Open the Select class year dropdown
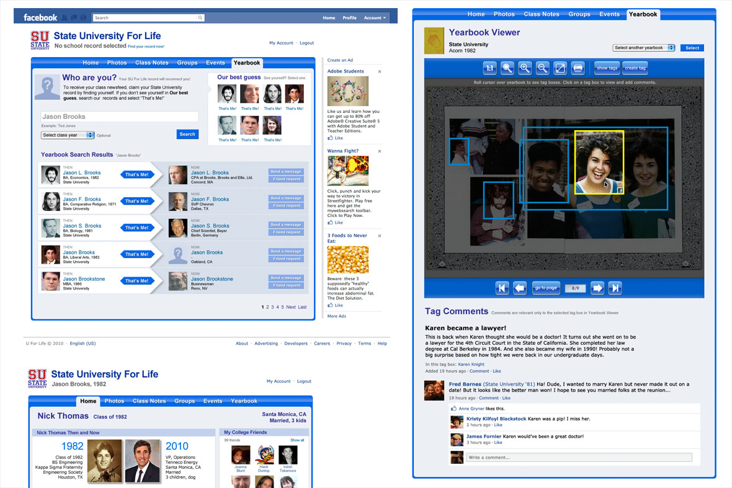This screenshot has height=488, width=732. [68, 135]
